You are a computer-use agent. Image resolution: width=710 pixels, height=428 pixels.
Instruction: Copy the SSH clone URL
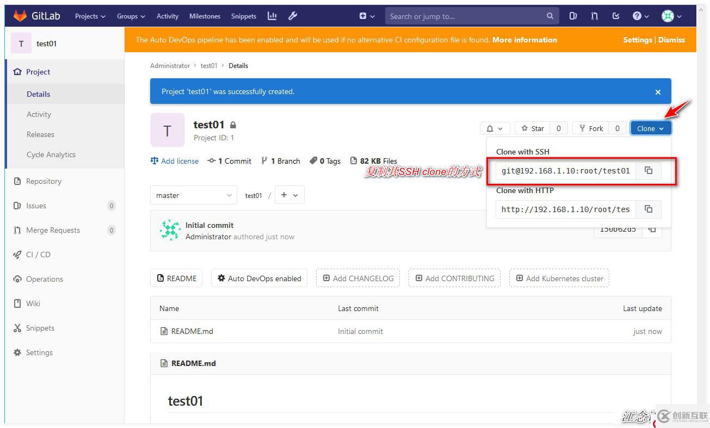649,170
